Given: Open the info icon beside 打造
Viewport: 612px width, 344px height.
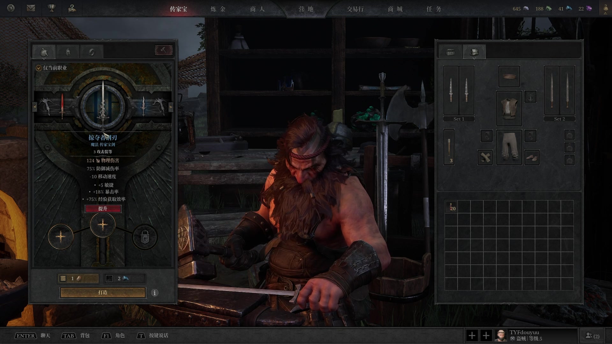Looking at the screenshot, I should click(x=155, y=293).
